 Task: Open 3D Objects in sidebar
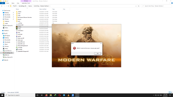point(7,36)
